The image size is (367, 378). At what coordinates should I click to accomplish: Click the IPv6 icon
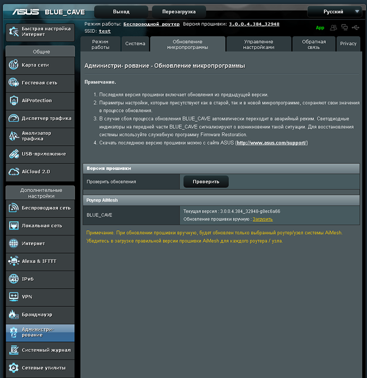coord(13,279)
